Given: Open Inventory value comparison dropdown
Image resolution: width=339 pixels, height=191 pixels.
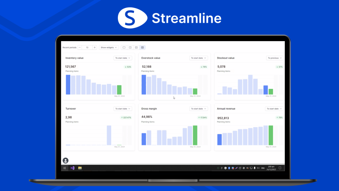Looking at the screenshot, I should [x=123, y=58].
